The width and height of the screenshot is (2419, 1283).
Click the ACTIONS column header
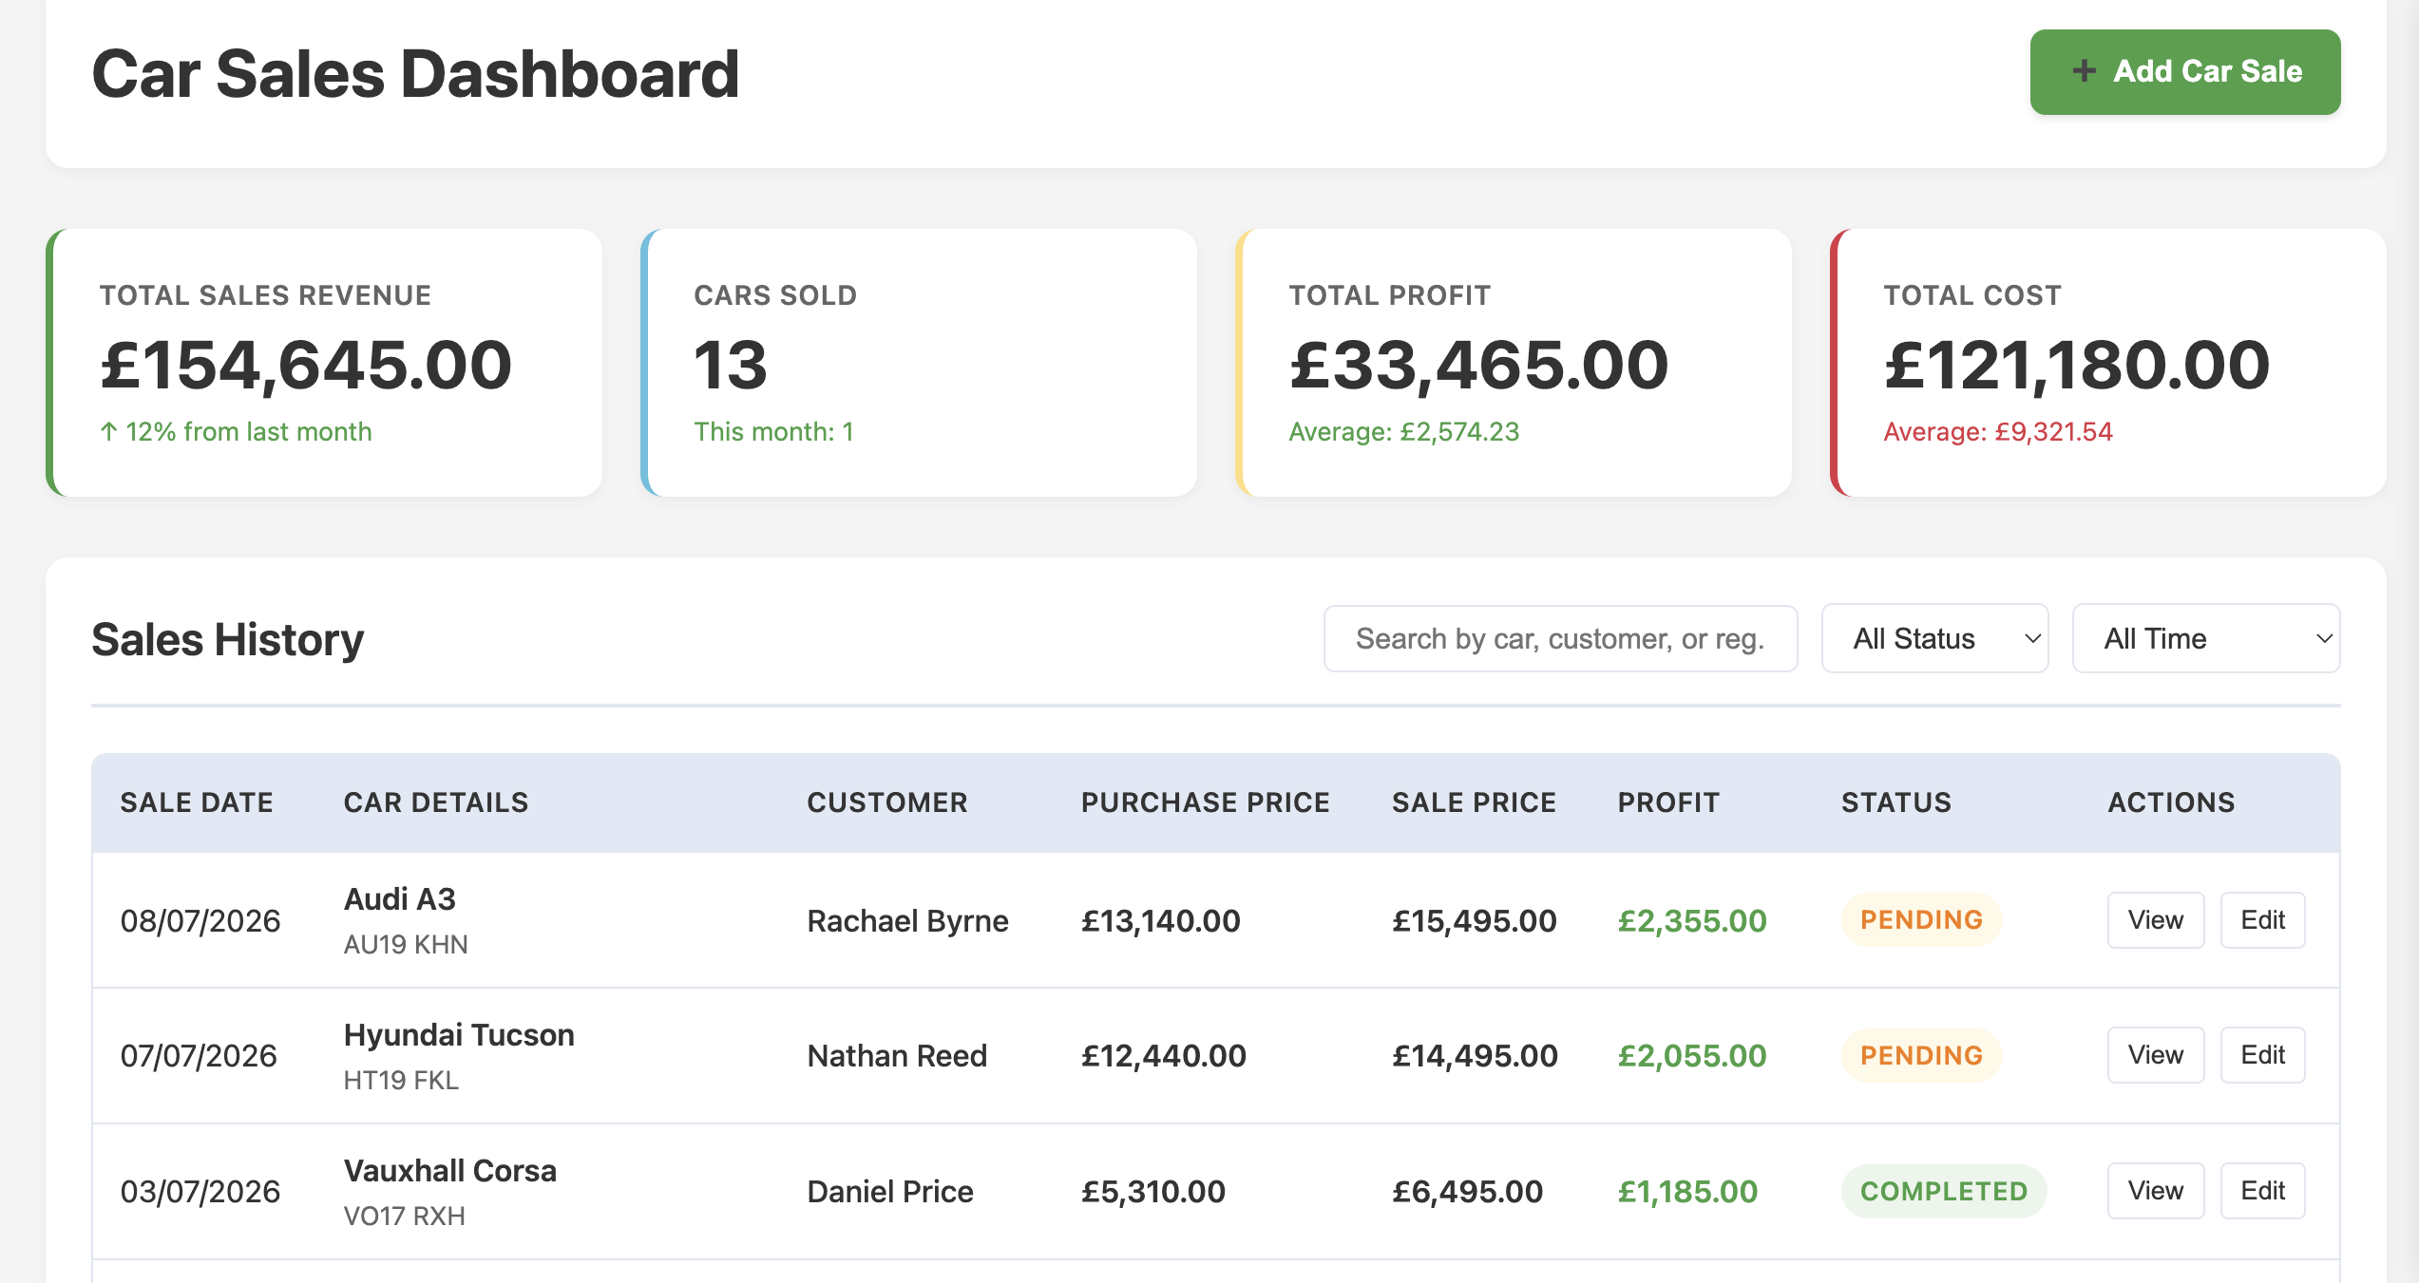[x=2171, y=802]
